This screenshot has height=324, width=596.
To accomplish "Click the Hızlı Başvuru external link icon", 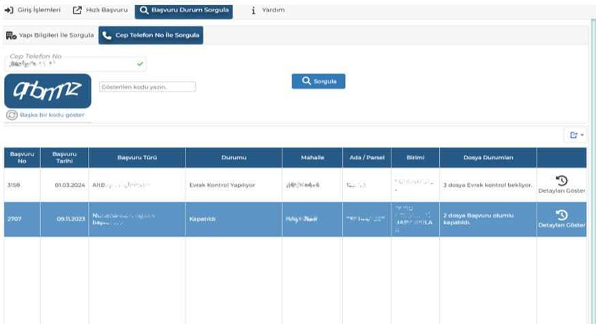I will tap(77, 10).
